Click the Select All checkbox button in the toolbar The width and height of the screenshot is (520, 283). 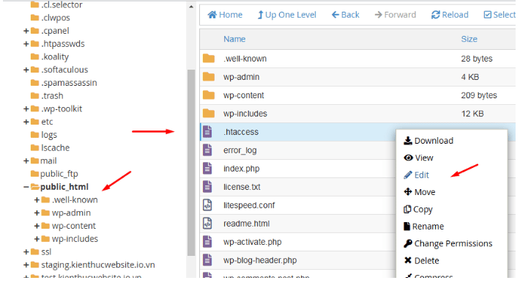pyautogui.click(x=499, y=15)
